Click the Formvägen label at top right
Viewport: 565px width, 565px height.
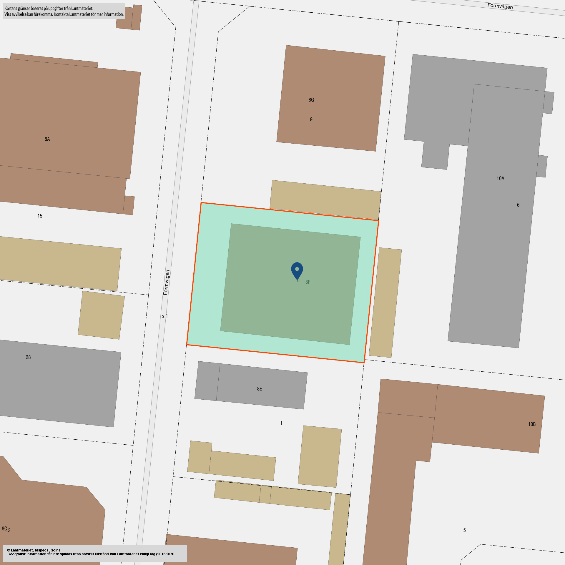click(500, 6)
